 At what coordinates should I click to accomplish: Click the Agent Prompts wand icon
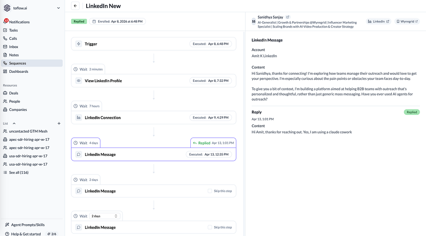(x=7, y=225)
